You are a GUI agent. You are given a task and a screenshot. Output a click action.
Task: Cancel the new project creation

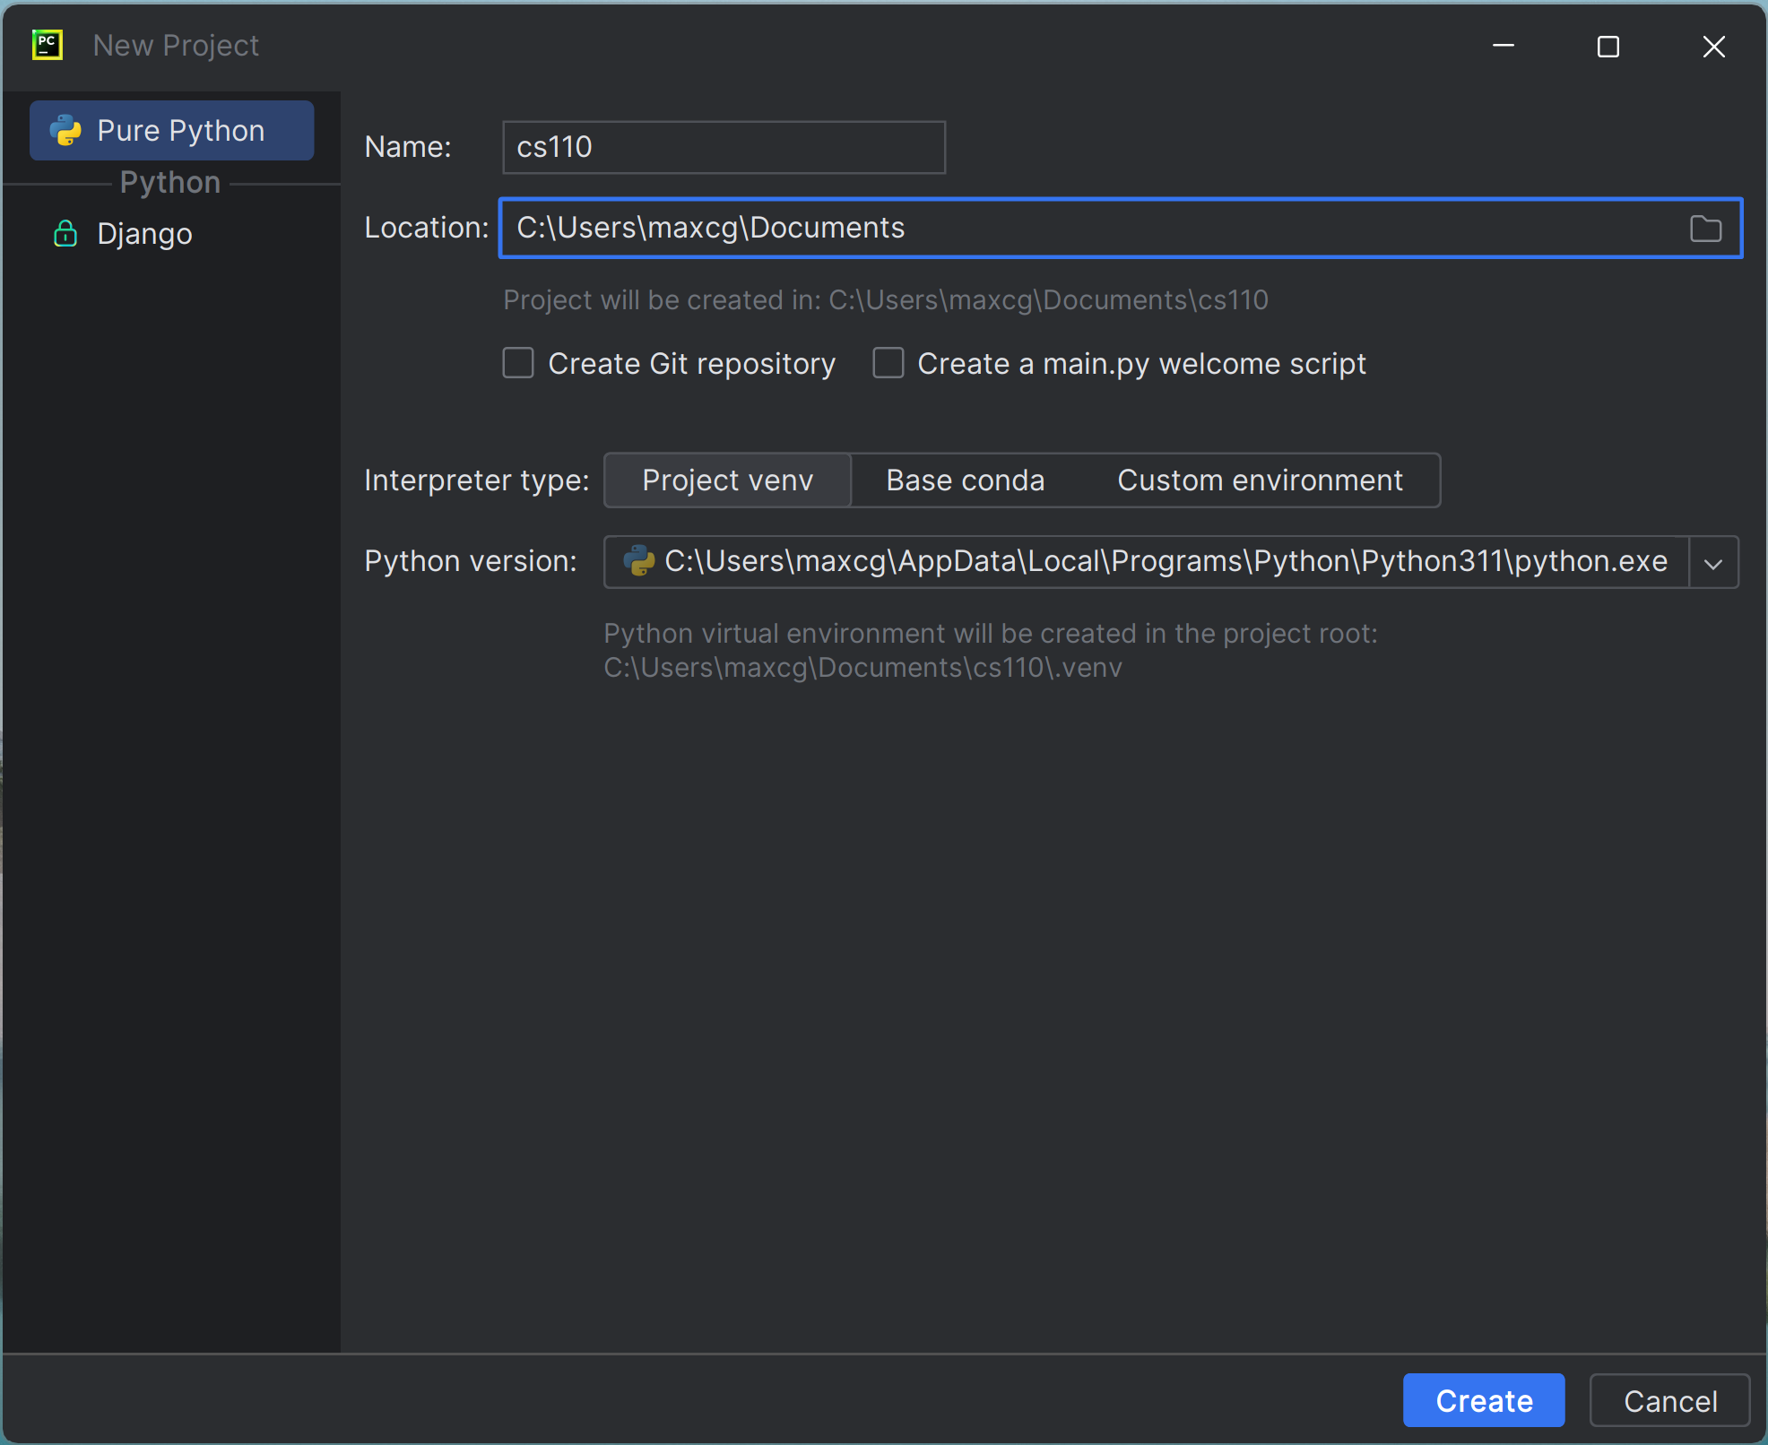coord(1669,1400)
